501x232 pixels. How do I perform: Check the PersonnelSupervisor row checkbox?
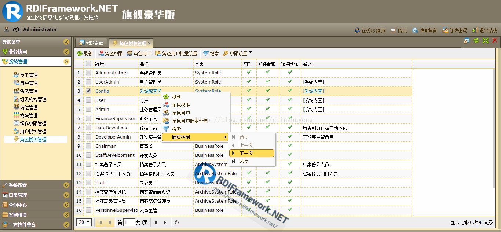click(88, 210)
